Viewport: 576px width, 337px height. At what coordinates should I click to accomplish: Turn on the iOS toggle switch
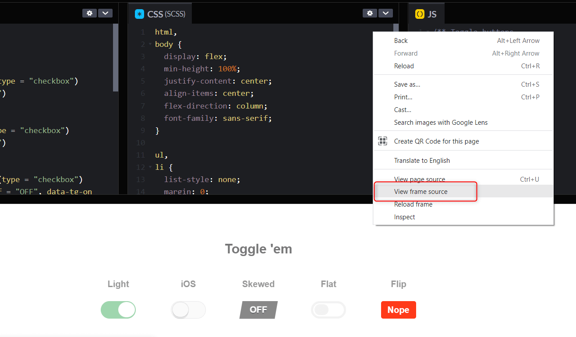[188, 310]
